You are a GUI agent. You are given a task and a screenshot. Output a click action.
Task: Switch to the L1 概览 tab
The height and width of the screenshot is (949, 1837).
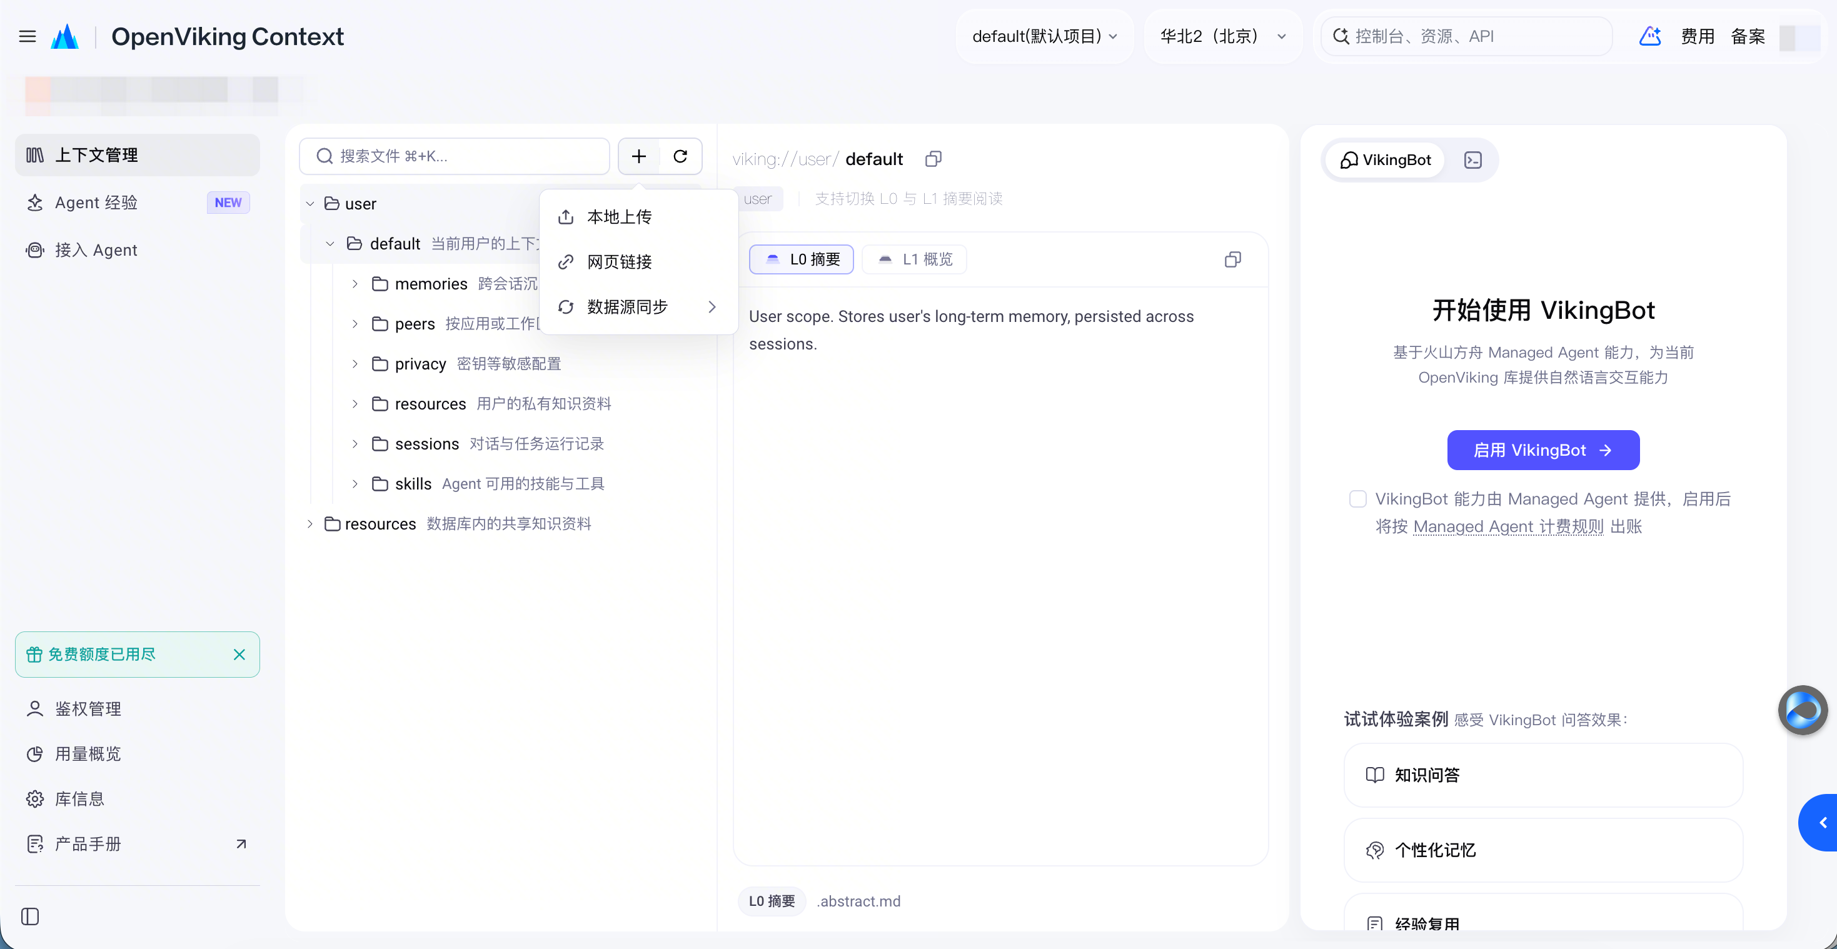(914, 259)
